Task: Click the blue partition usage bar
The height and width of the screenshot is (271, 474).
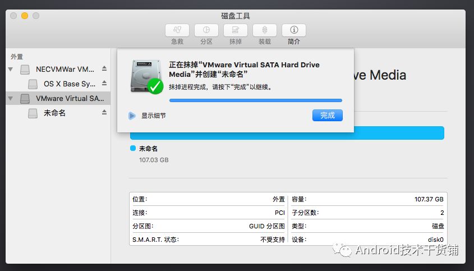Action: coord(287,136)
